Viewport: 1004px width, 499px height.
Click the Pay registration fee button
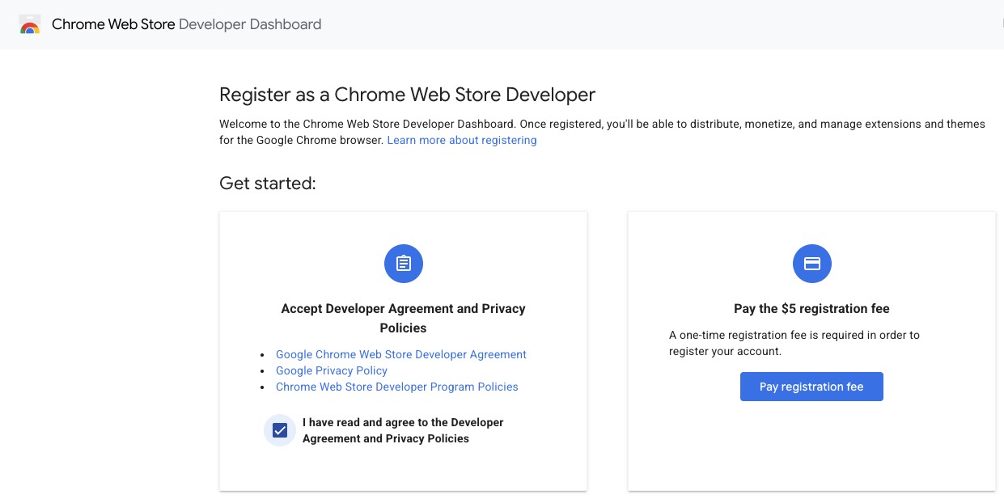coord(811,387)
